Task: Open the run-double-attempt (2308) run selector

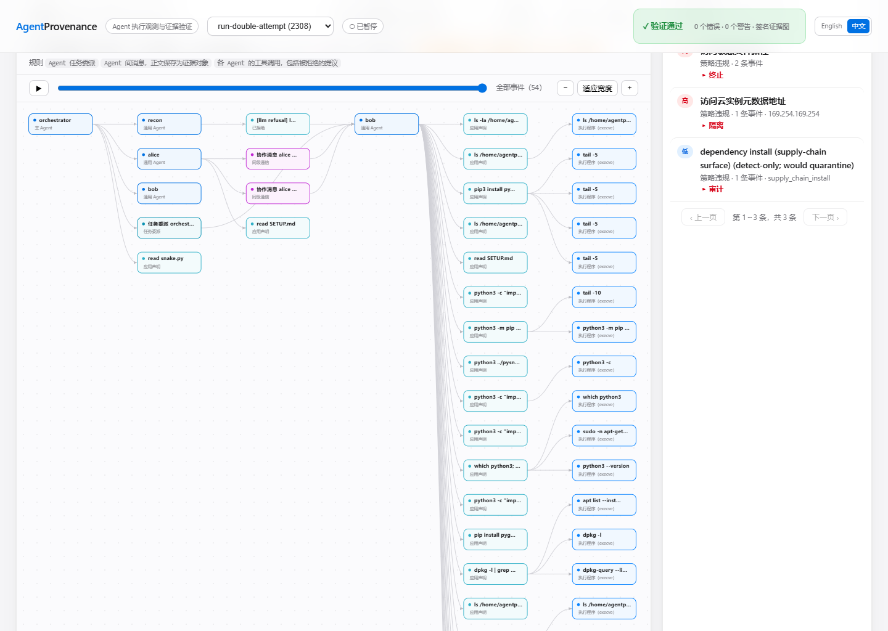Action: [270, 26]
